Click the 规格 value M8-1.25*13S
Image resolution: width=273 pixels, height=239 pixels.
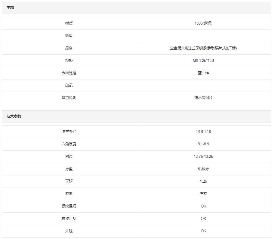click(x=203, y=61)
